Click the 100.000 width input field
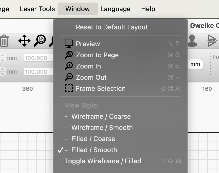The width and height of the screenshot is (219, 173). 38,58
